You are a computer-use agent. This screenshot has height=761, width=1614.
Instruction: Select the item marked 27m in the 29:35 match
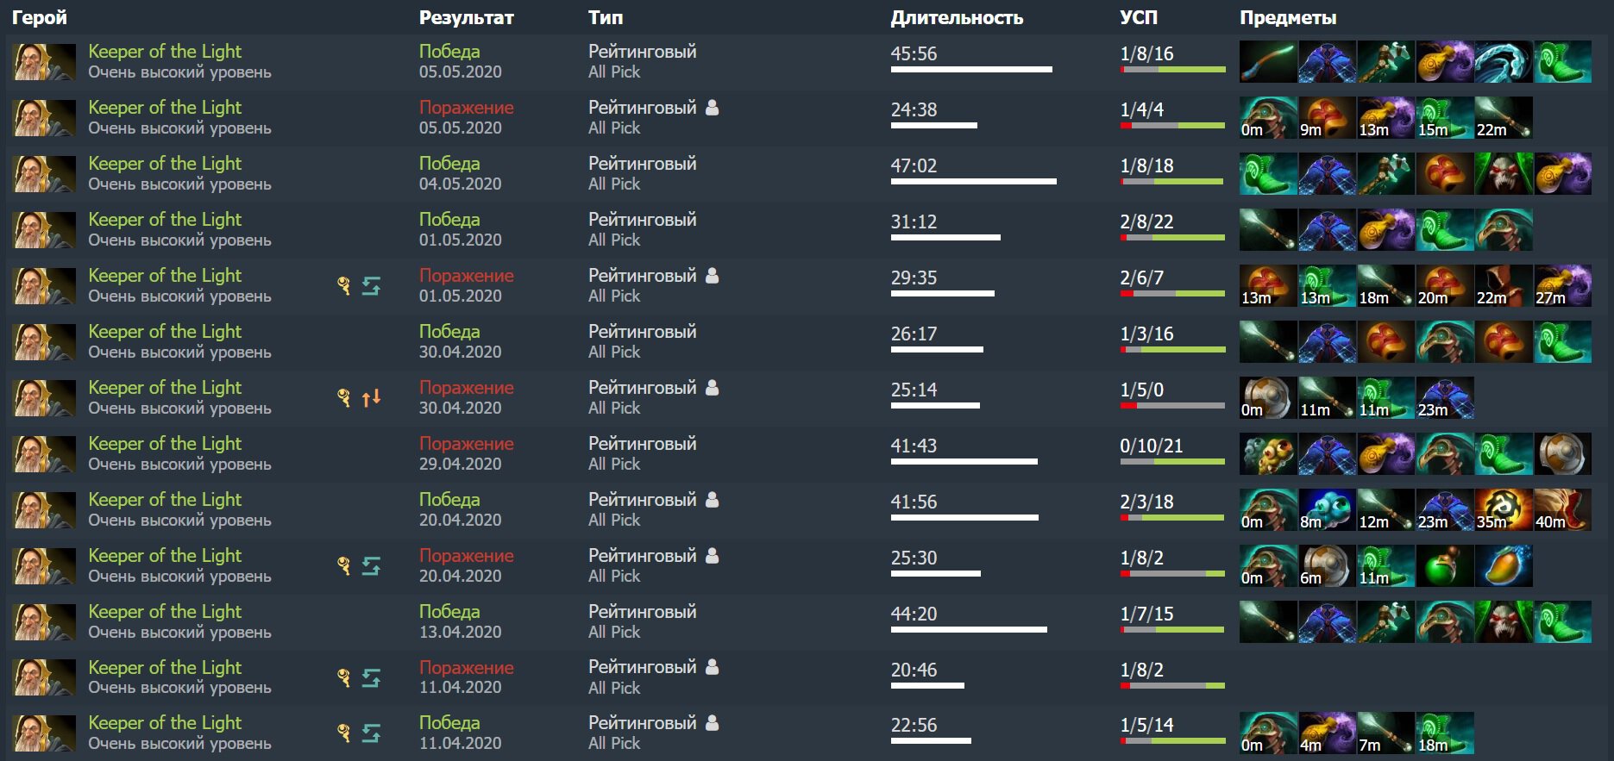tap(1562, 285)
